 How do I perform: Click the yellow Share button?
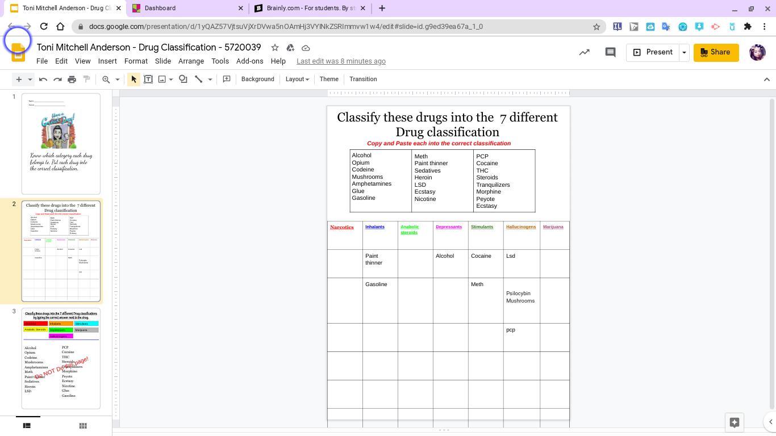pos(716,52)
